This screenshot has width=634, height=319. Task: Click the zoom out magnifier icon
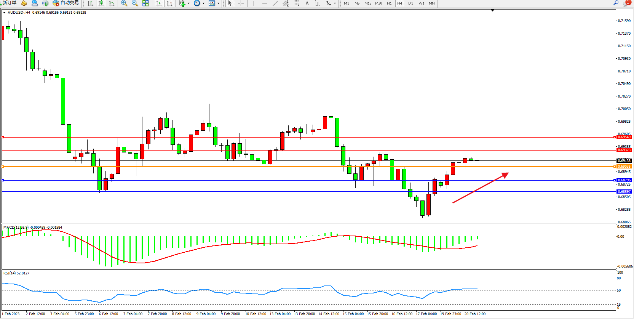coord(134,3)
